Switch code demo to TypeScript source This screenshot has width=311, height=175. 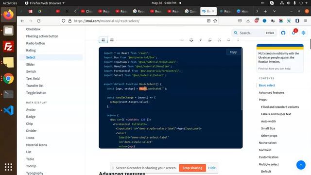pos(112,40)
